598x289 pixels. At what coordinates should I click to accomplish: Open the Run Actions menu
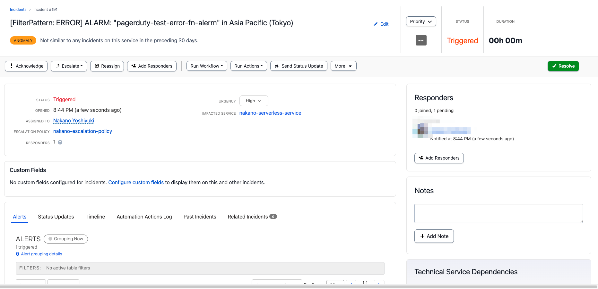tap(248, 66)
